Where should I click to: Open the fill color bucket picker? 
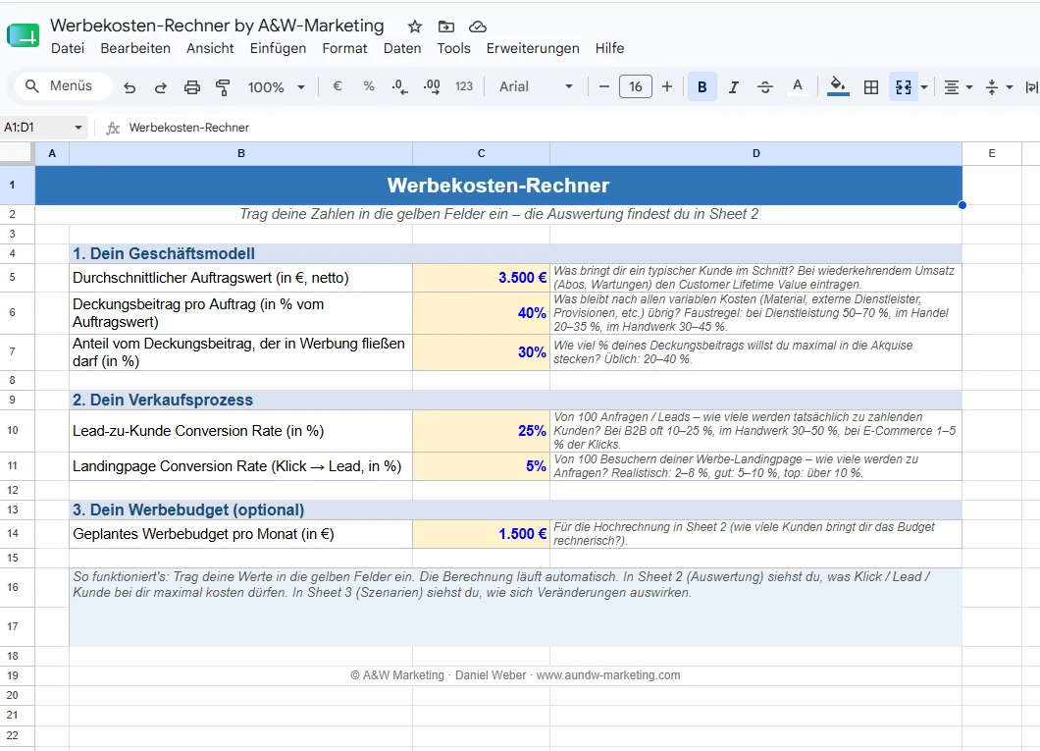coord(838,86)
